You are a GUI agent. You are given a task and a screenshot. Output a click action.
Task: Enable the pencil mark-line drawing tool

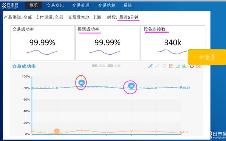(x=150, y=66)
